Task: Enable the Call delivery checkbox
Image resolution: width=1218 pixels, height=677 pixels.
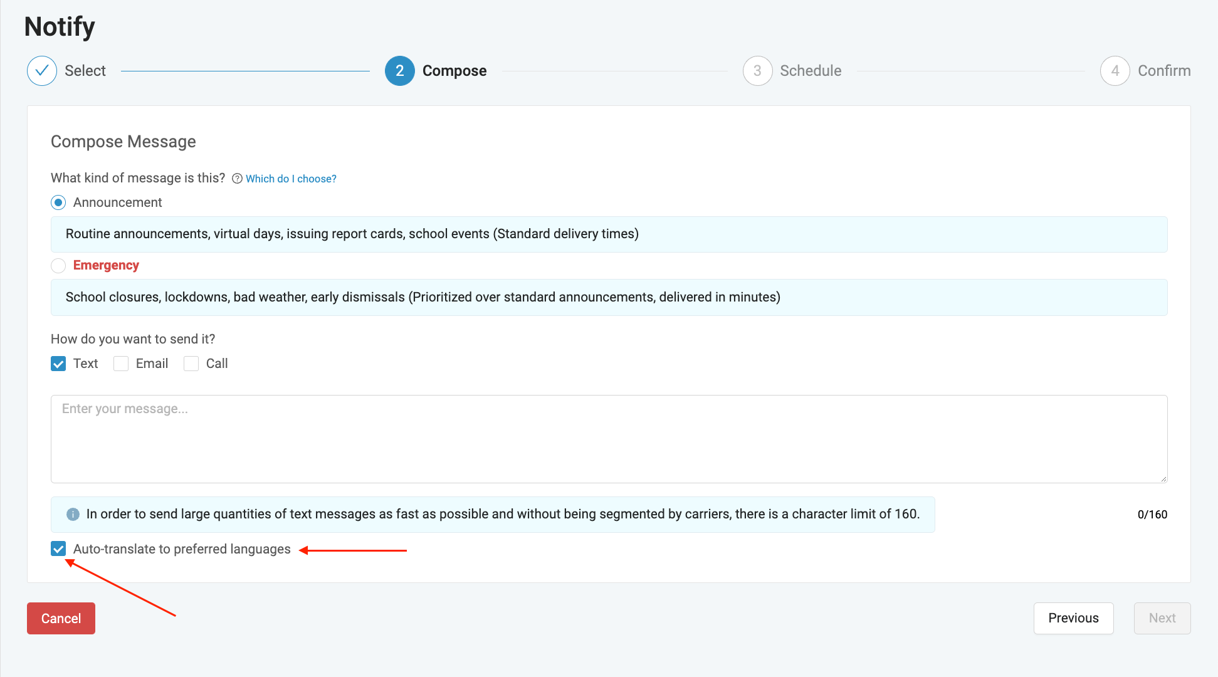Action: [191, 364]
